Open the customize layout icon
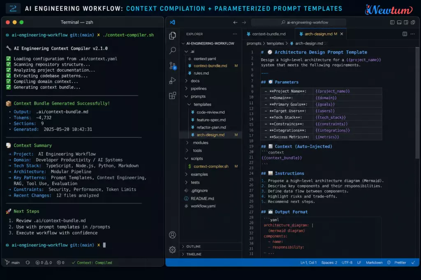The width and height of the screenshot is (421, 280). (413, 23)
